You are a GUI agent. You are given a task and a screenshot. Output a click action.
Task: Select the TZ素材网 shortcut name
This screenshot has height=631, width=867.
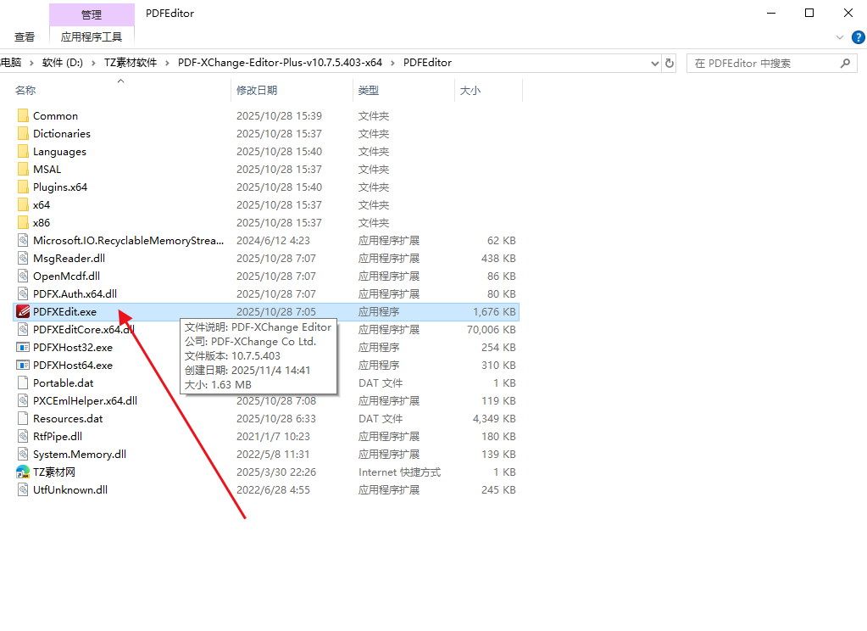53,472
